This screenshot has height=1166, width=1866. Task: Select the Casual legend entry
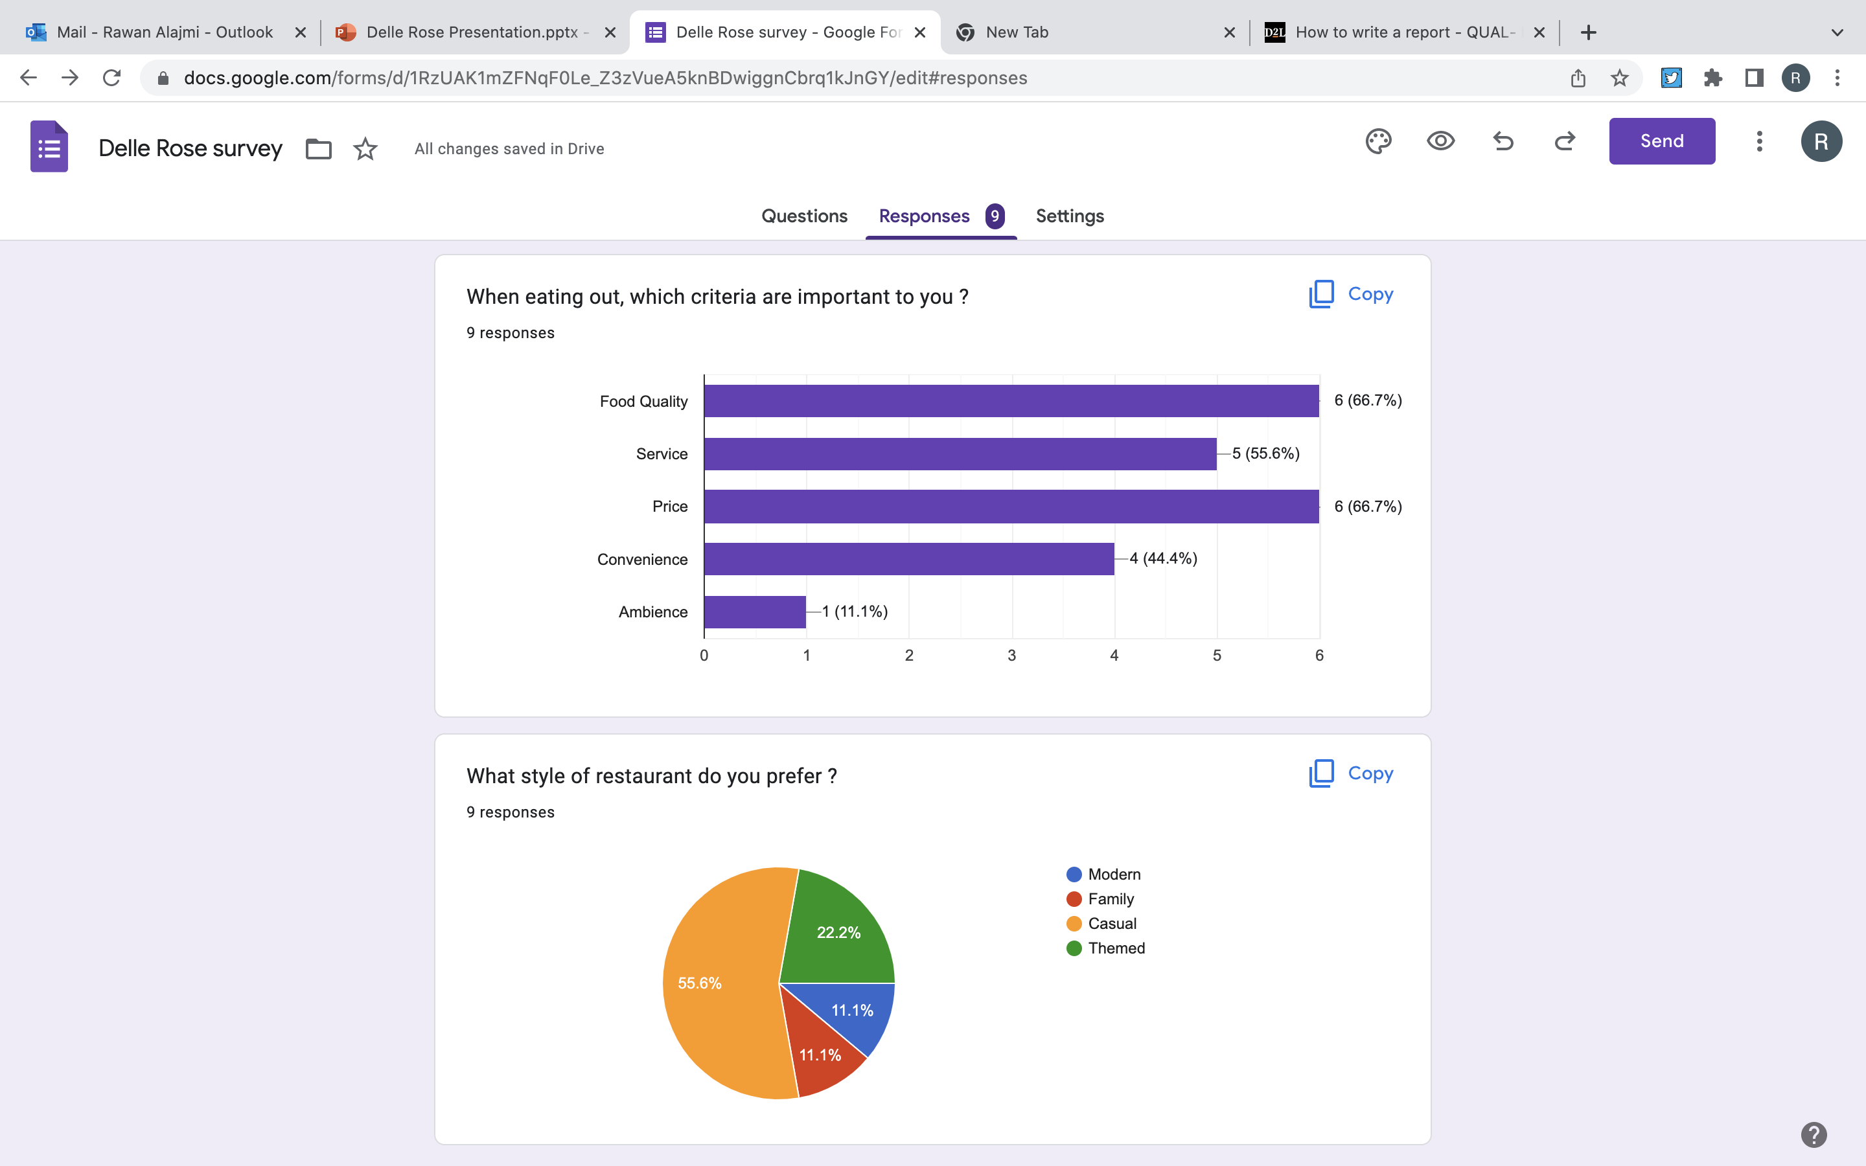pos(1101,924)
